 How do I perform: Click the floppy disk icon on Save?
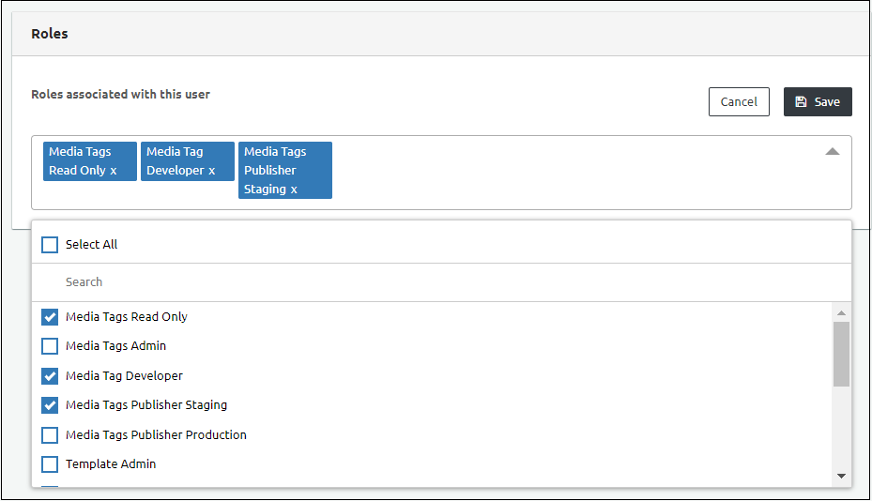pyautogui.click(x=801, y=101)
